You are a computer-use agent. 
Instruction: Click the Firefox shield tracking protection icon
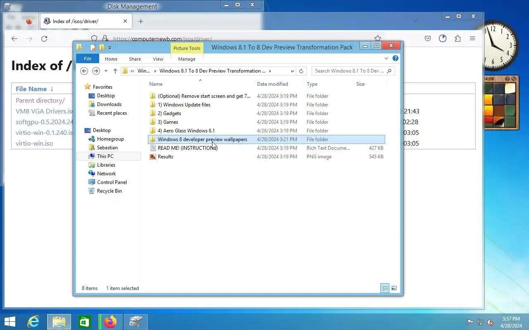tap(94, 38)
